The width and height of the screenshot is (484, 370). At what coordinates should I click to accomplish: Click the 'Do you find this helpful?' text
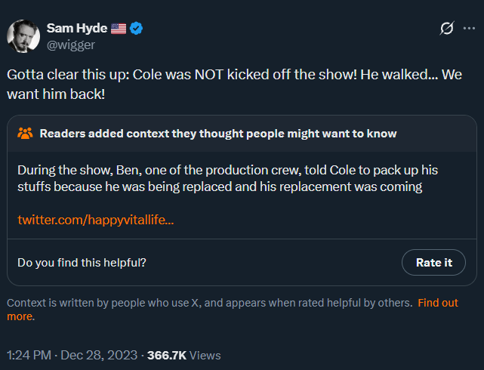pos(82,263)
